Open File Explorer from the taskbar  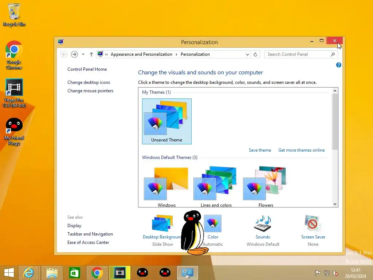click(52, 273)
